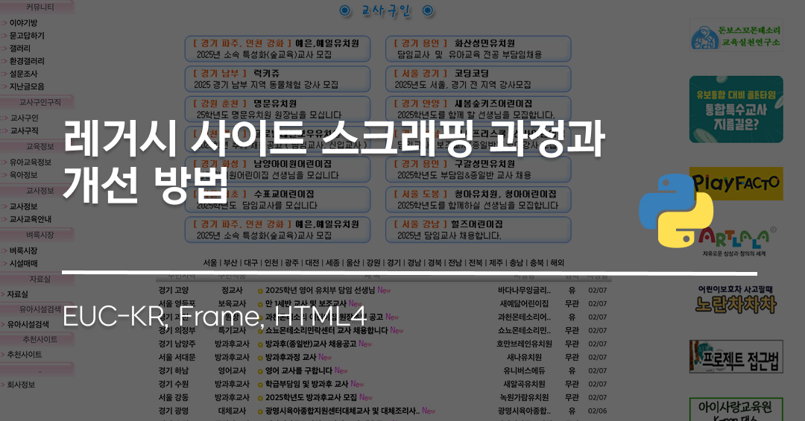Filter job listings by 세종 region
The width and height of the screenshot is (805, 421).
332,263
